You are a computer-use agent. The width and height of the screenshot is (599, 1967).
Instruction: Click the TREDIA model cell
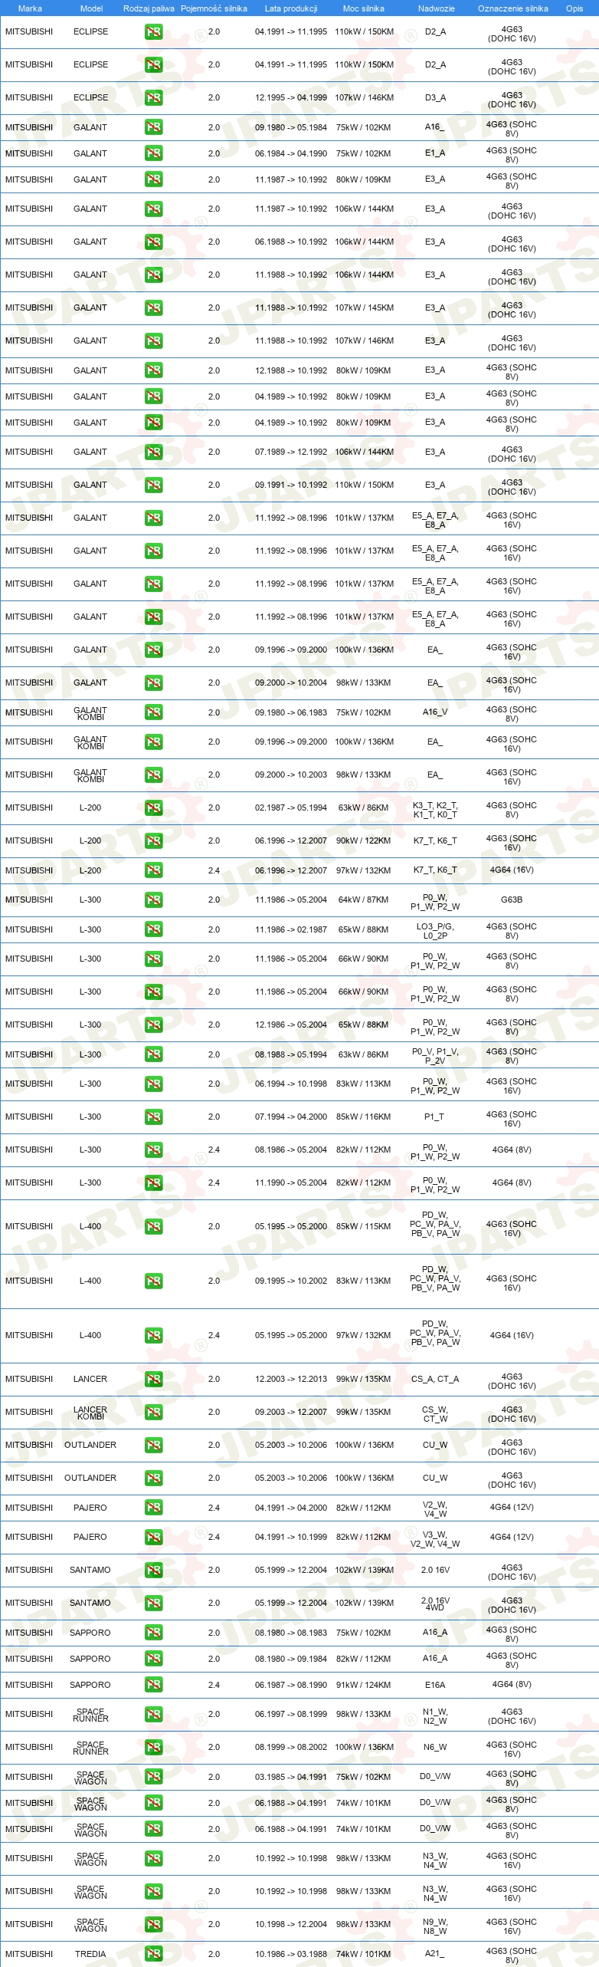point(90,1953)
